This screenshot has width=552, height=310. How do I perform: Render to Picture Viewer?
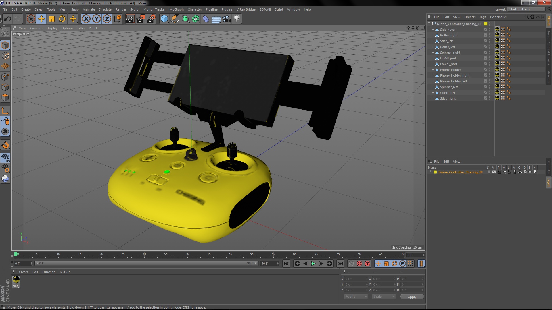coord(140,19)
